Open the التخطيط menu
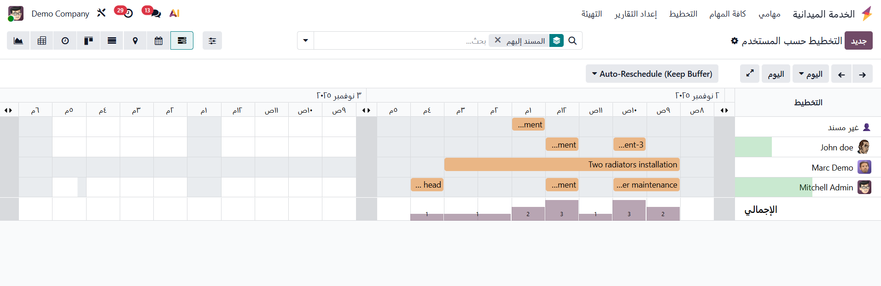This screenshot has height=286, width=881. pos(683,14)
